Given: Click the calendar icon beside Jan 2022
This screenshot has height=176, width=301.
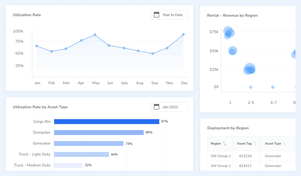Looking at the screenshot, I should click(x=157, y=107).
